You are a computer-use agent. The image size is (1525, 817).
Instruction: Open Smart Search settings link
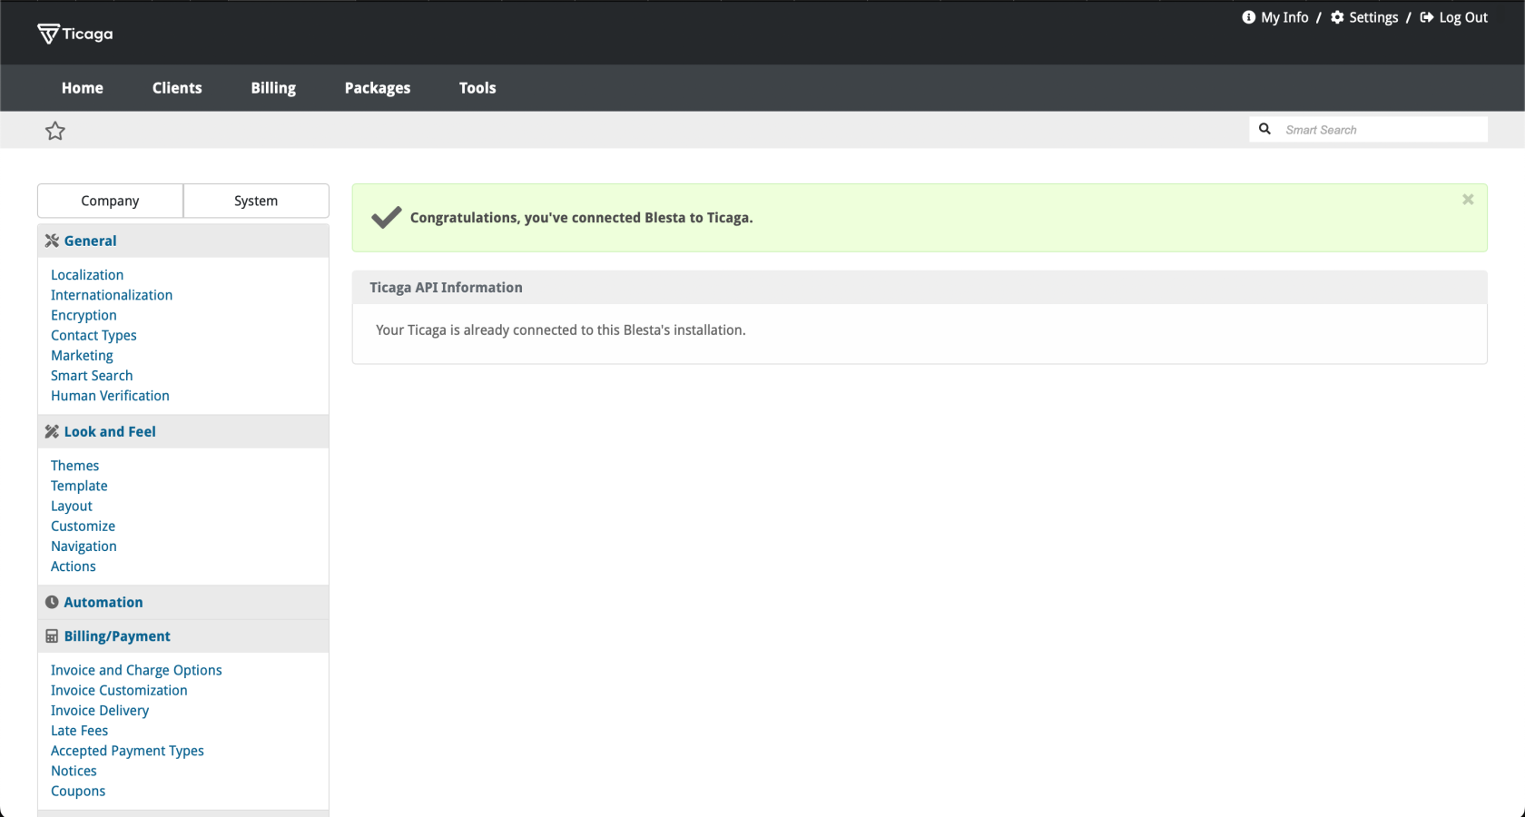click(92, 375)
